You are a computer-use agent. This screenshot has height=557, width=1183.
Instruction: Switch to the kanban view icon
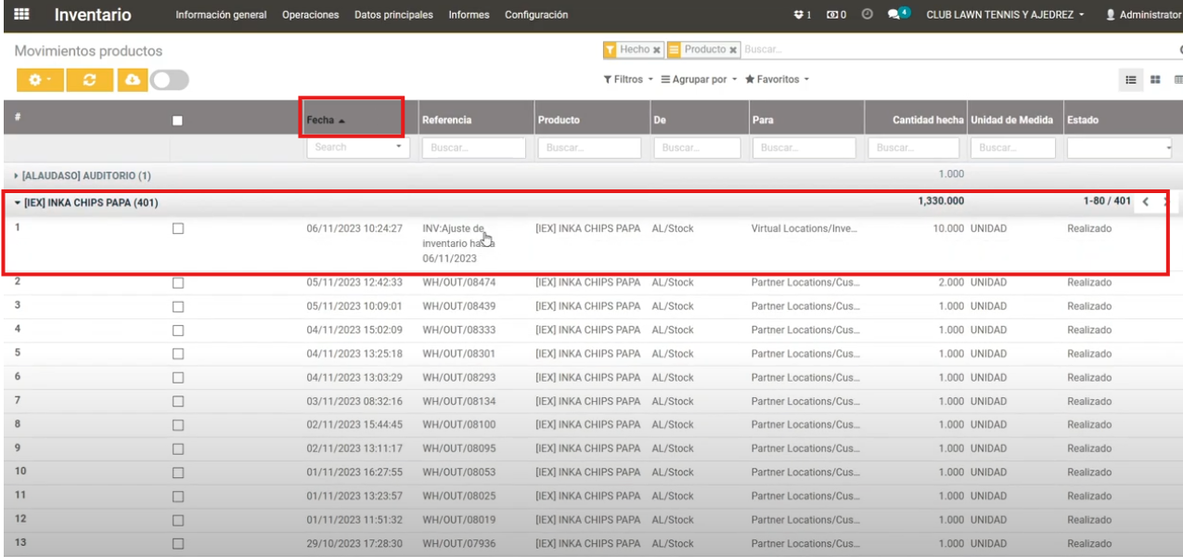pos(1155,80)
